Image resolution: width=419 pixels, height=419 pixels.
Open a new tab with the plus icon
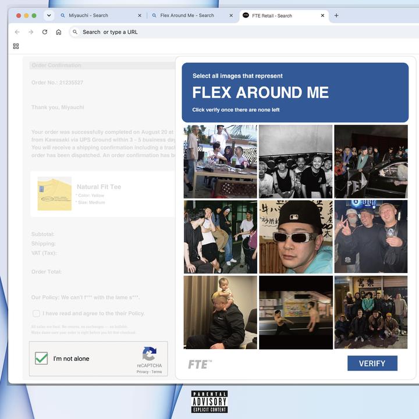pos(336,16)
